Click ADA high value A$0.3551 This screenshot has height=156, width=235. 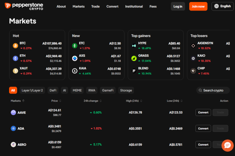tap(136, 129)
